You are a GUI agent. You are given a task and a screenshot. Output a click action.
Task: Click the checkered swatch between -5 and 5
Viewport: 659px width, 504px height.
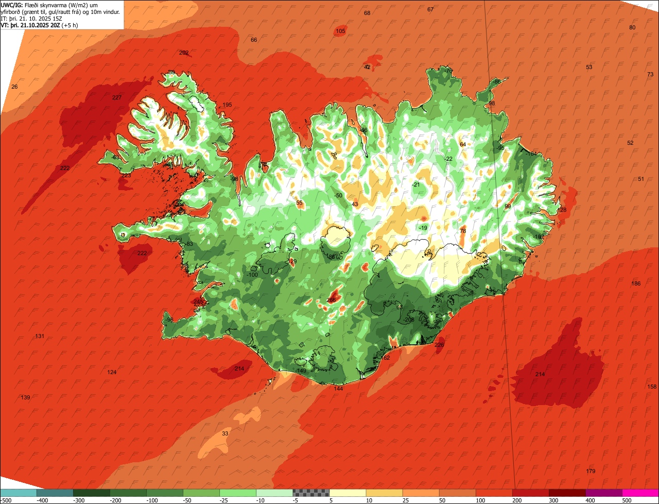pos(311,492)
